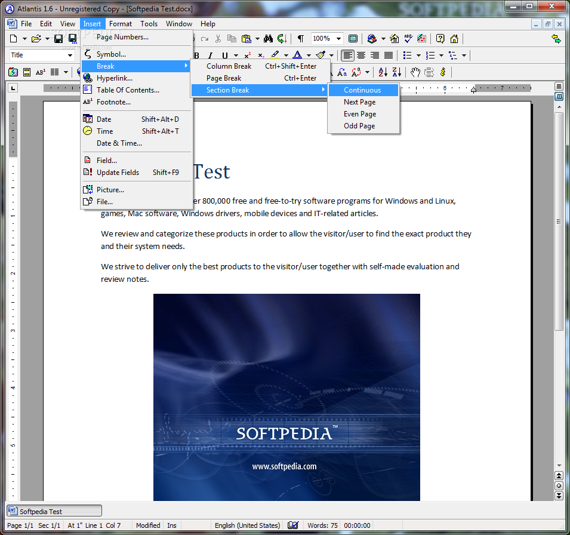Click the Sort descending Z-A icon

pyautogui.click(x=396, y=72)
